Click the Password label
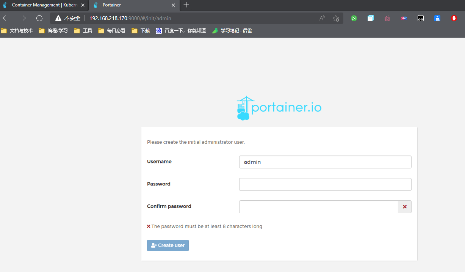Image resolution: width=465 pixels, height=272 pixels. tap(159, 184)
